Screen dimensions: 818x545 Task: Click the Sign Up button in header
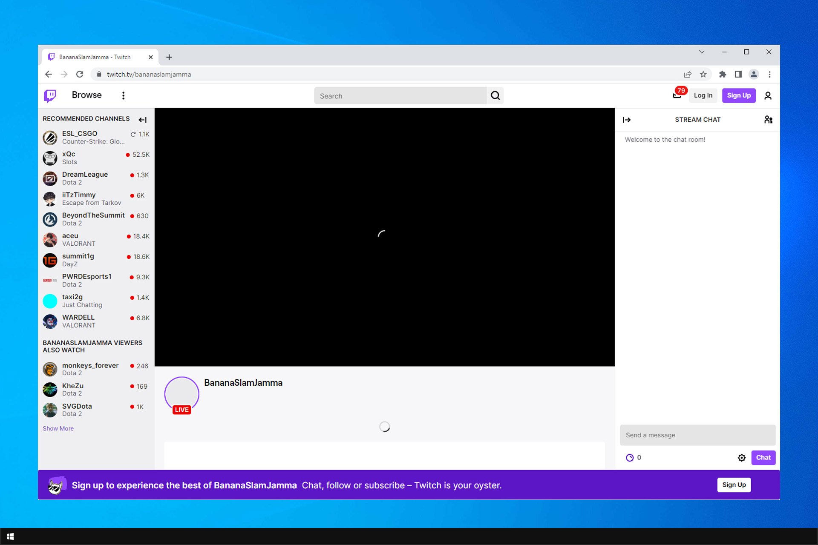(x=739, y=95)
